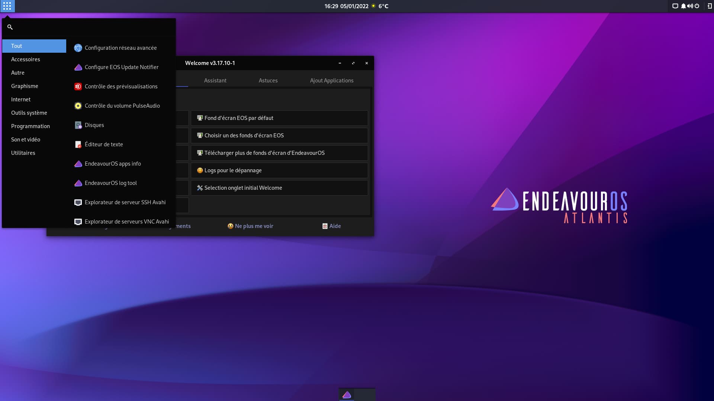
Task: Click Télécharger plus de fonds d'écran d'EndeavourOS
Action: (x=279, y=153)
